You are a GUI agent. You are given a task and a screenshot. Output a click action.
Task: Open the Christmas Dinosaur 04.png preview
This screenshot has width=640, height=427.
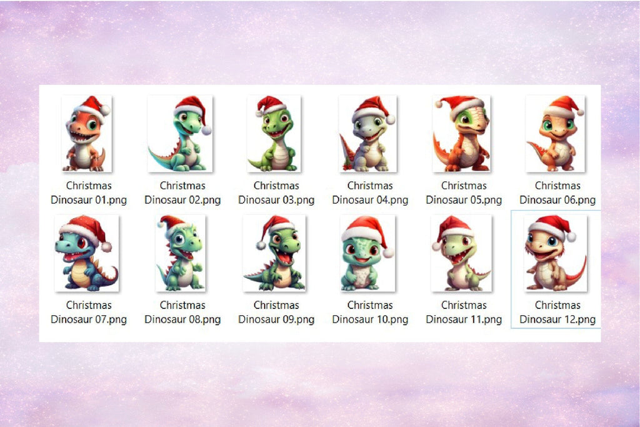click(369, 134)
